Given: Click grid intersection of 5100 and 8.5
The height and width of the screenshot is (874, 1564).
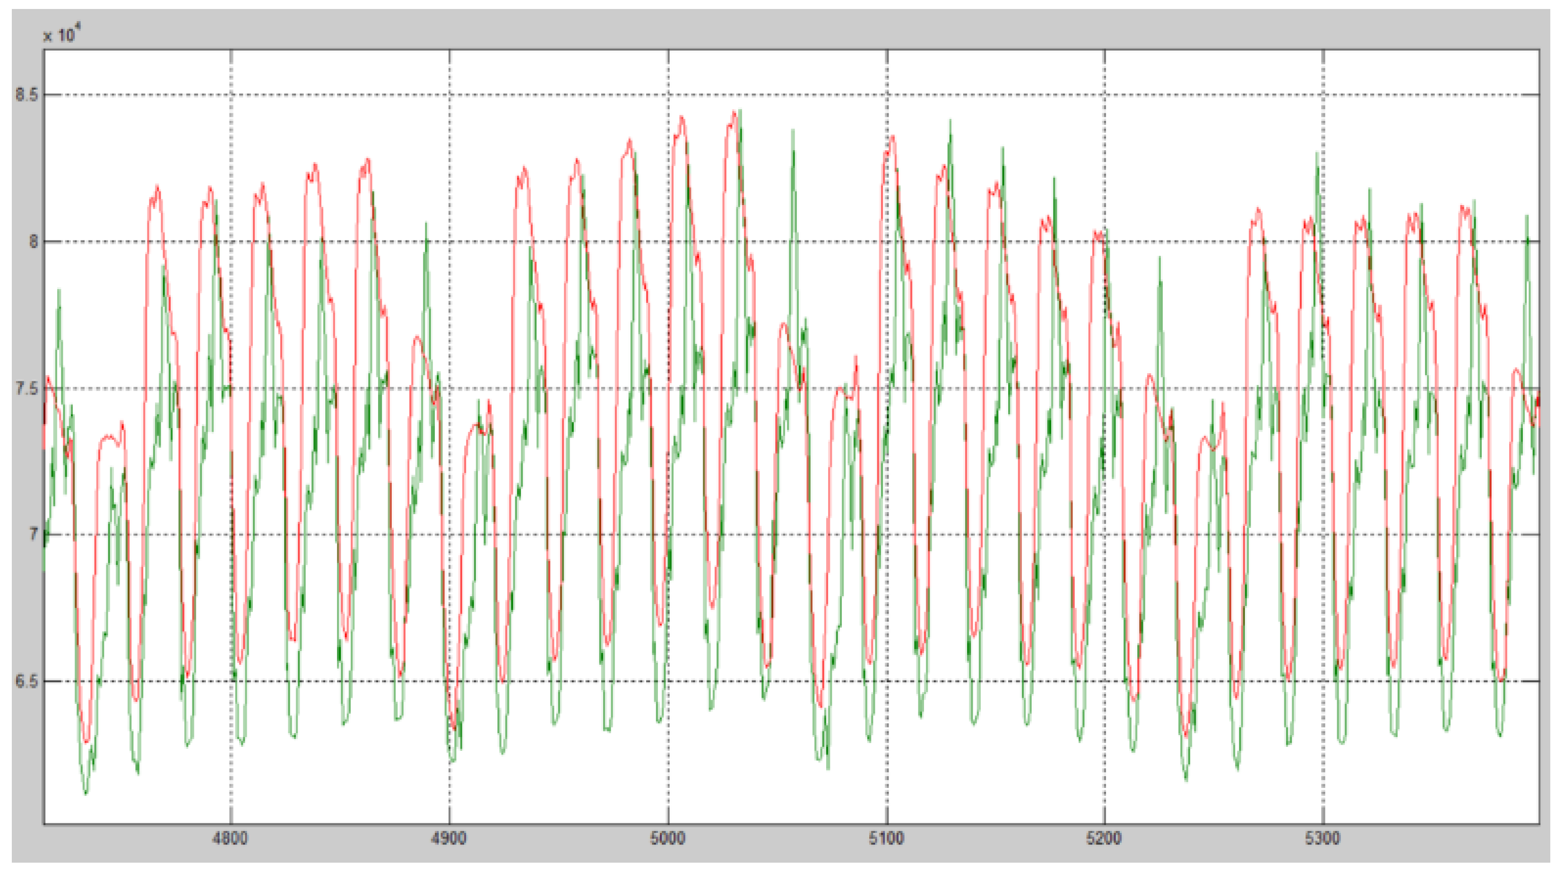Looking at the screenshot, I should pos(887,94).
